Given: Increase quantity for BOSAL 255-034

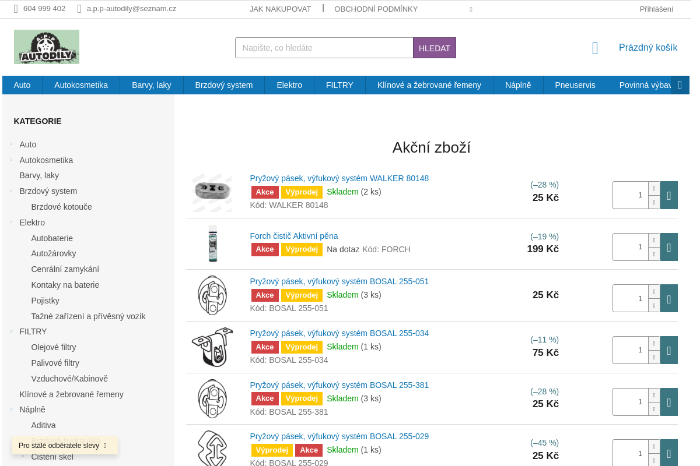Looking at the screenshot, I should 654,343.
